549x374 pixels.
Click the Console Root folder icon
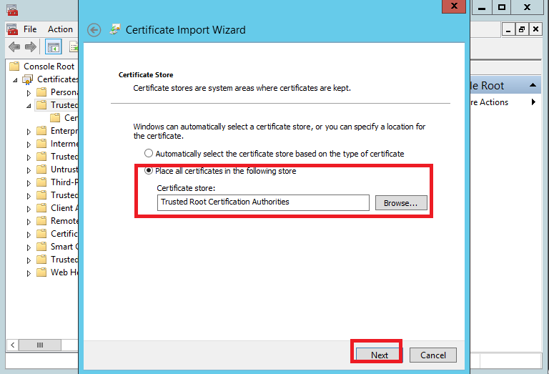click(x=15, y=67)
